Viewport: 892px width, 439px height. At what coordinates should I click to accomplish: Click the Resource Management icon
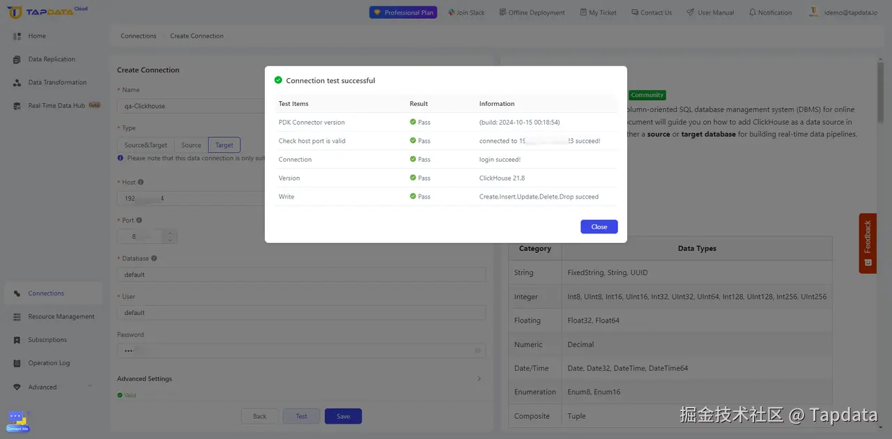coord(17,317)
